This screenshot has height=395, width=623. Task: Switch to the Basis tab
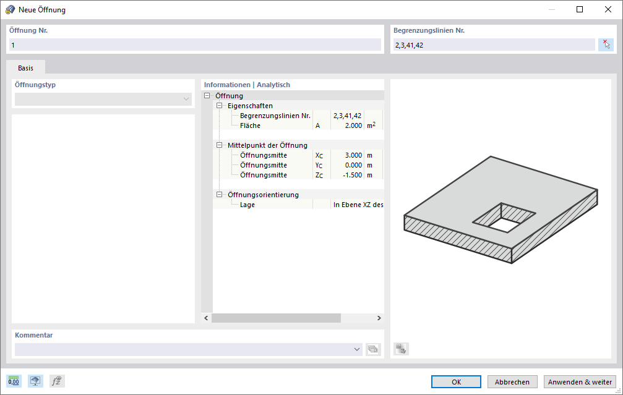(x=25, y=68)
